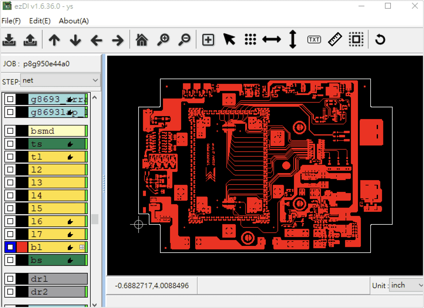Open the Edit(E) menu
This screenshot has width=424, height=308.
[40, 21]
